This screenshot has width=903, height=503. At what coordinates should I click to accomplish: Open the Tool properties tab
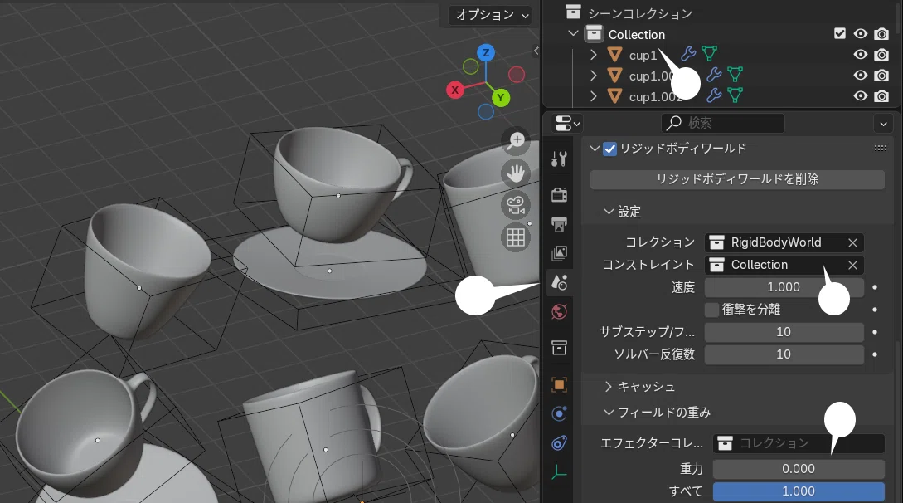point(559,159)
